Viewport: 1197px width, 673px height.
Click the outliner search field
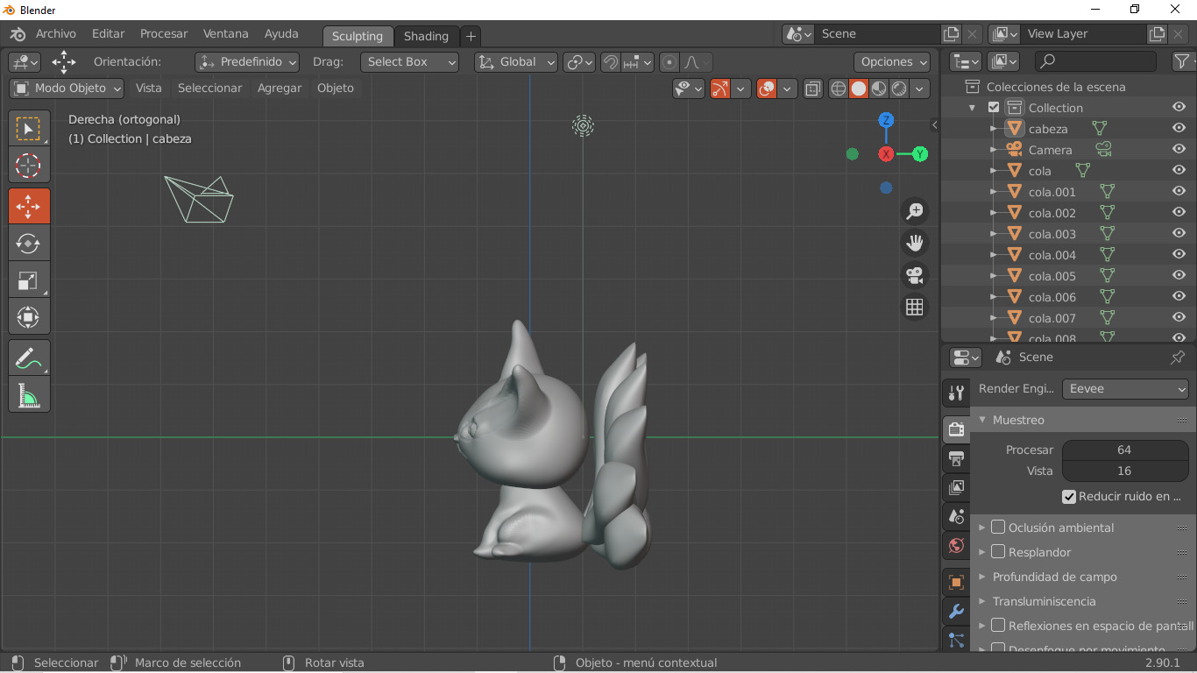1095,60
